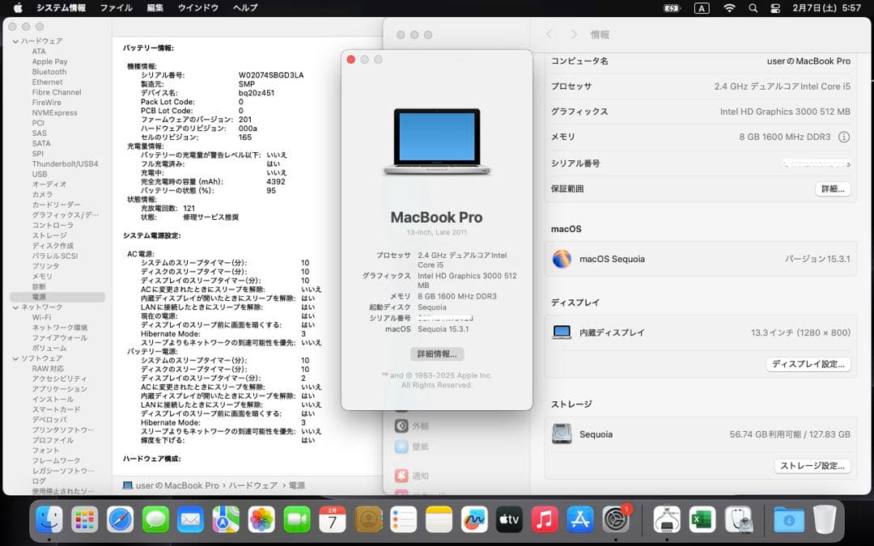This screenshot has height=546, width=874.
Task: Click the 通知 notifications icon in Settings sidebar
Action: [403, 476]
